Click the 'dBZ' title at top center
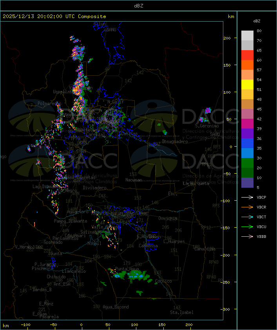 (139, 6)
